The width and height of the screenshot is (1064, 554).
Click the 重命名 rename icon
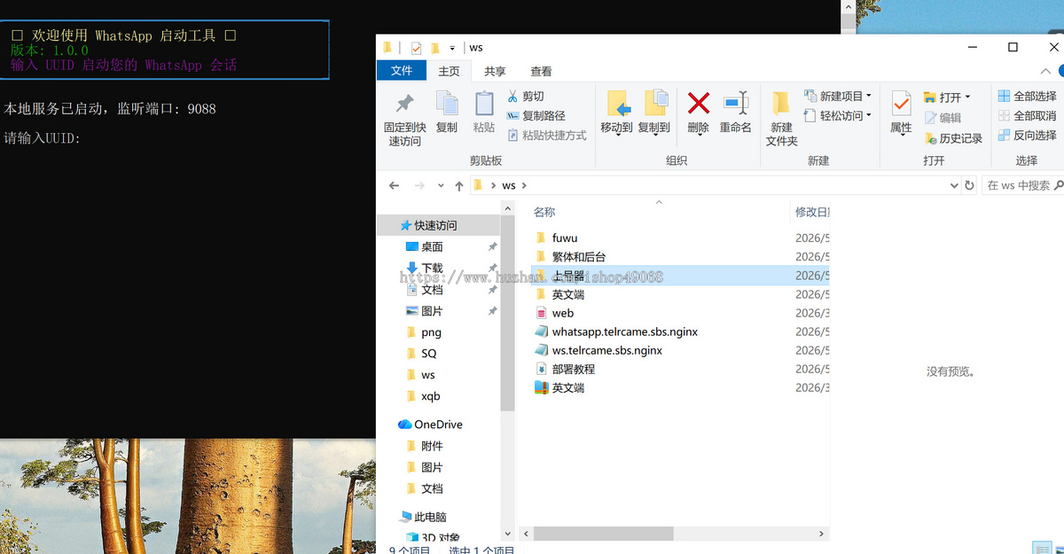pos(735,104)
